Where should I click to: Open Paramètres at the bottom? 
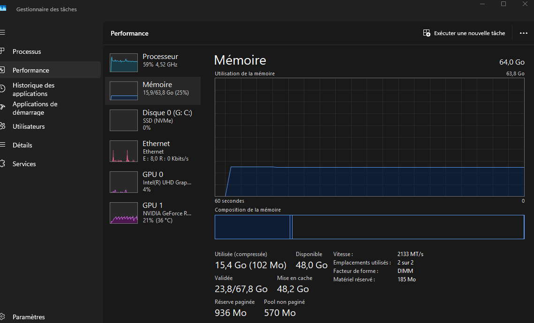point(29,317)
